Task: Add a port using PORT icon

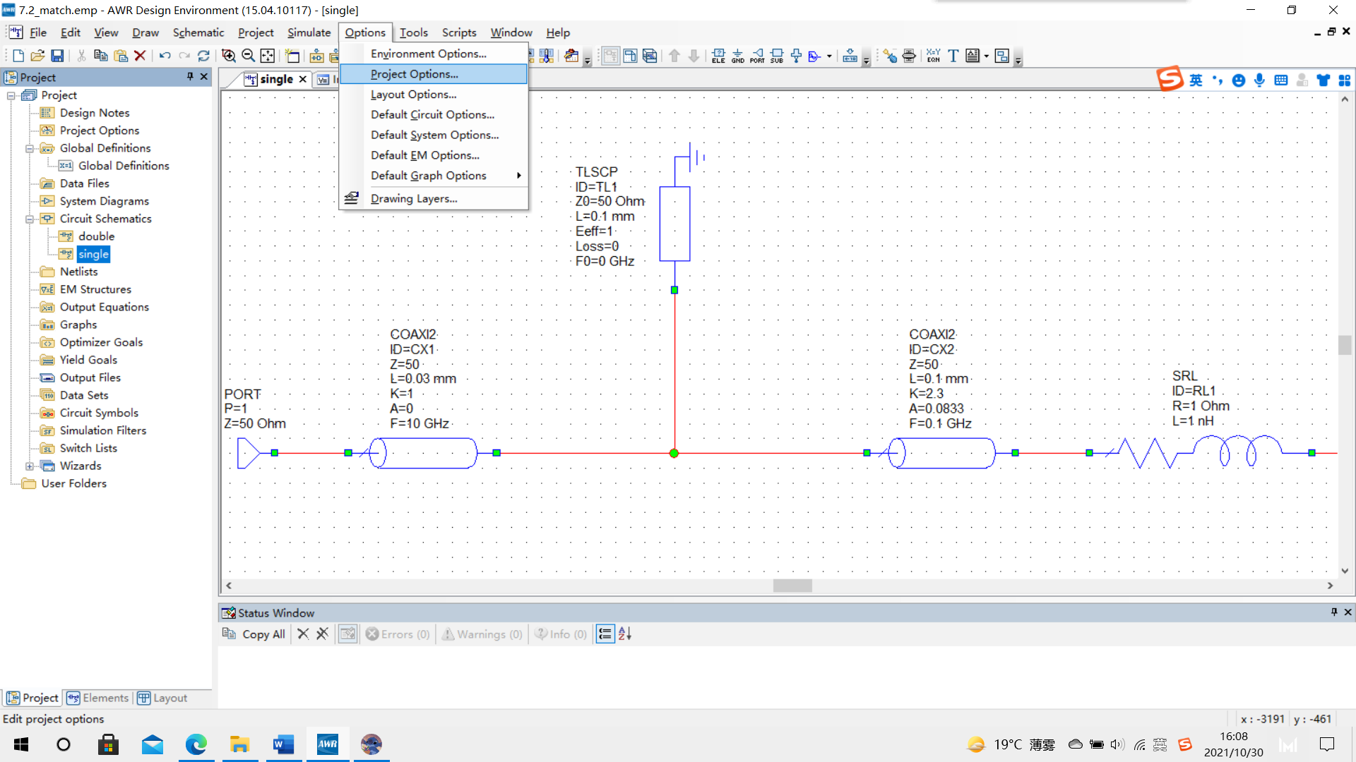Action: tap(757, 56)
